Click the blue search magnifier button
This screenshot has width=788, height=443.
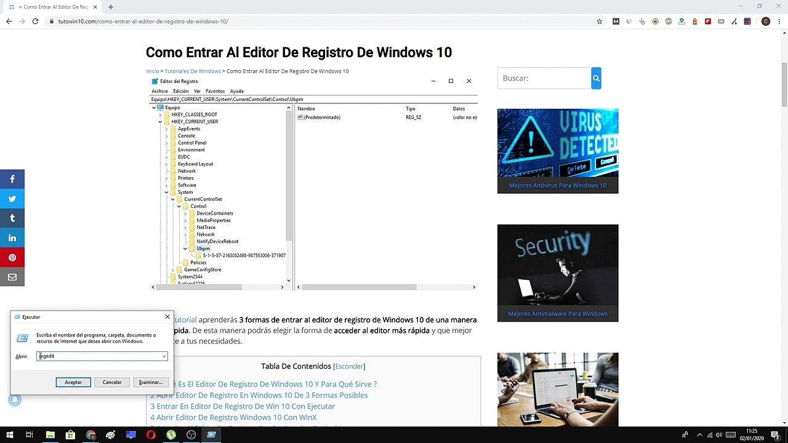(x=596, y=78)
